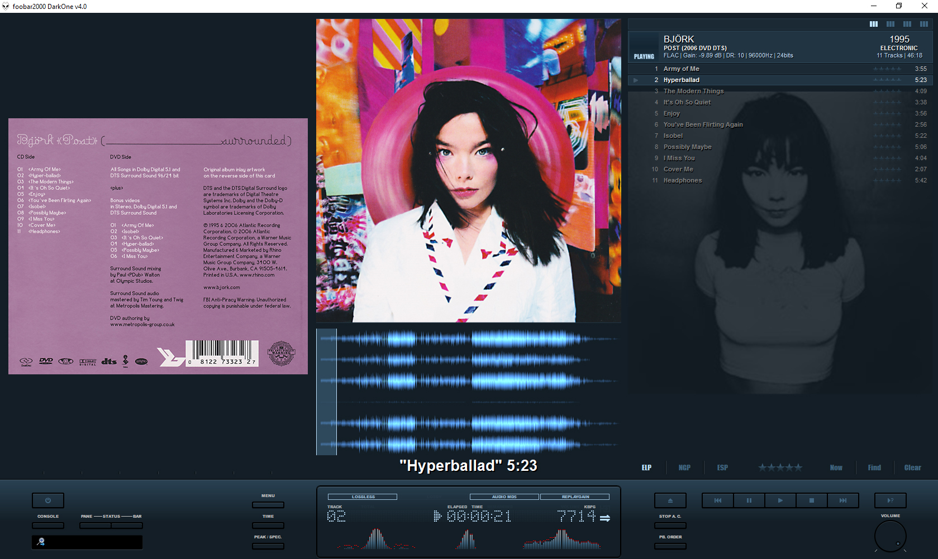Click the 7714 KBPS bitrate readout
This screenshot has height=559, width=938.
tap(577, 517)
